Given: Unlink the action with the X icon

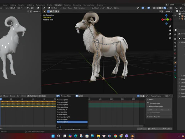Looking at the screenshot, I should [x=82, y=96].
